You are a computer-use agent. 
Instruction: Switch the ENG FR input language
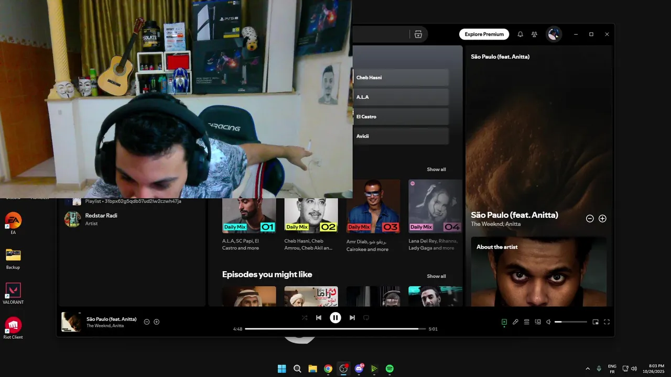612,369
